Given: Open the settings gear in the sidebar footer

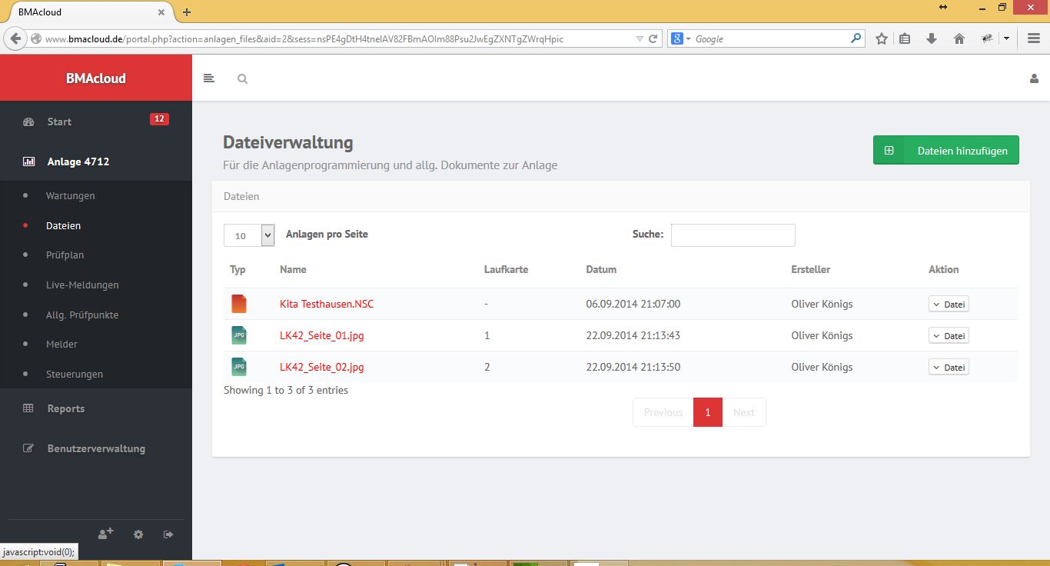Looking at the screenshot, I should point(138,534).
